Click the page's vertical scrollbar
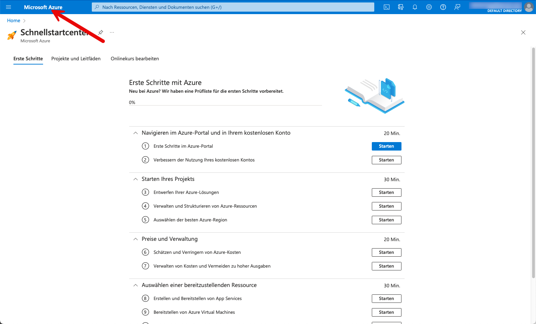The width and height of the screenshot is (536, 324). click(x=534, y=162)
